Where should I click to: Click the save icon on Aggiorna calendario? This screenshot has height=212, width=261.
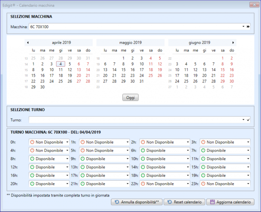(212, 202)
